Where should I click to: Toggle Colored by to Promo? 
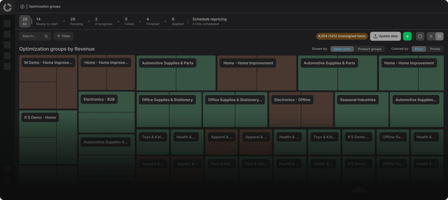[x=435, y=49]
